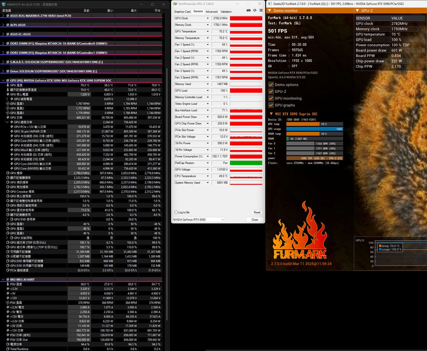The image size is (427, 351).
Task: Toggle the GPU-Z checkbox in FurMark
Action: click(x=271, y=91)
